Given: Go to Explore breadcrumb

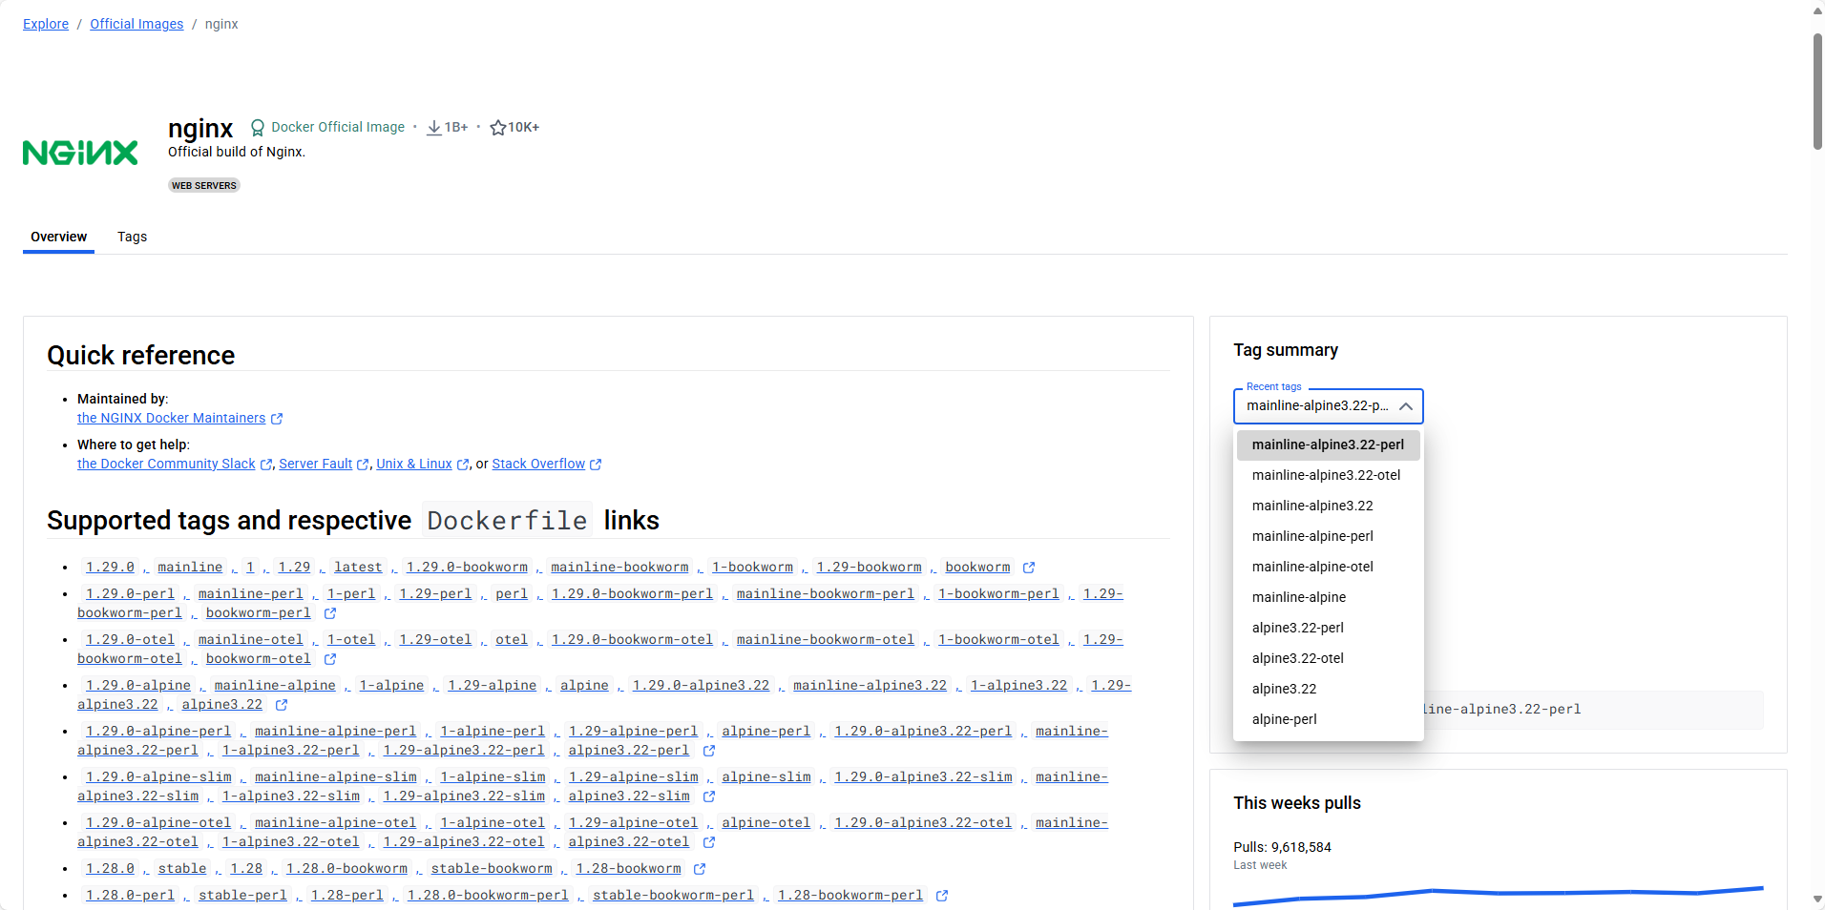Looking at the screenshot, I should coord(46,24).
